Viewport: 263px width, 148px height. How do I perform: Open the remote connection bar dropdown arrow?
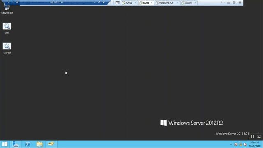[8, 2]
